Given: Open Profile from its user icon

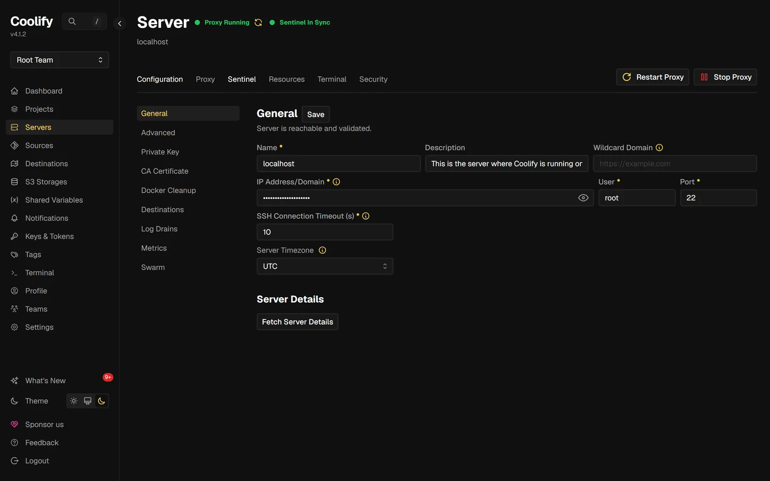Looking at the screenshot, I should pyautogui.click(x=14, y=291).
